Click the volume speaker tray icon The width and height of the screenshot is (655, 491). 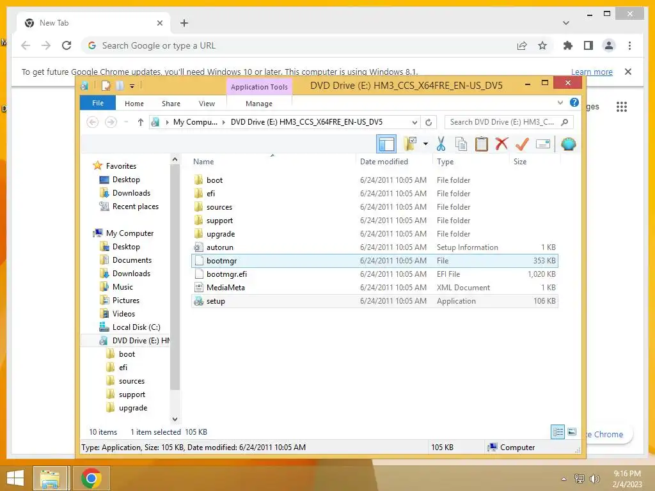(x=594, y=478)
